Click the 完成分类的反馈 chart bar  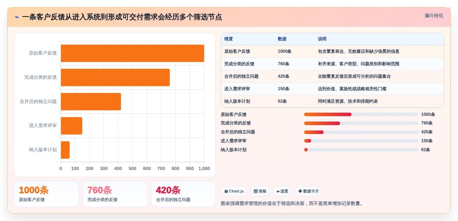coord(115,77)
